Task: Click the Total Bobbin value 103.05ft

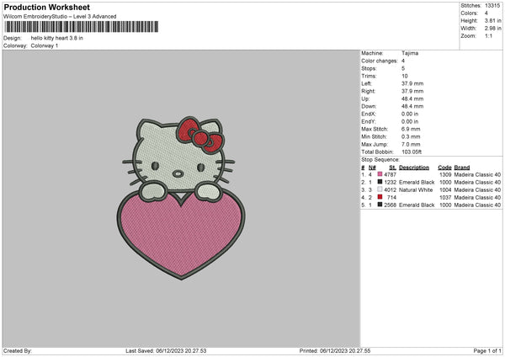Action: click(x=412, y=152)
